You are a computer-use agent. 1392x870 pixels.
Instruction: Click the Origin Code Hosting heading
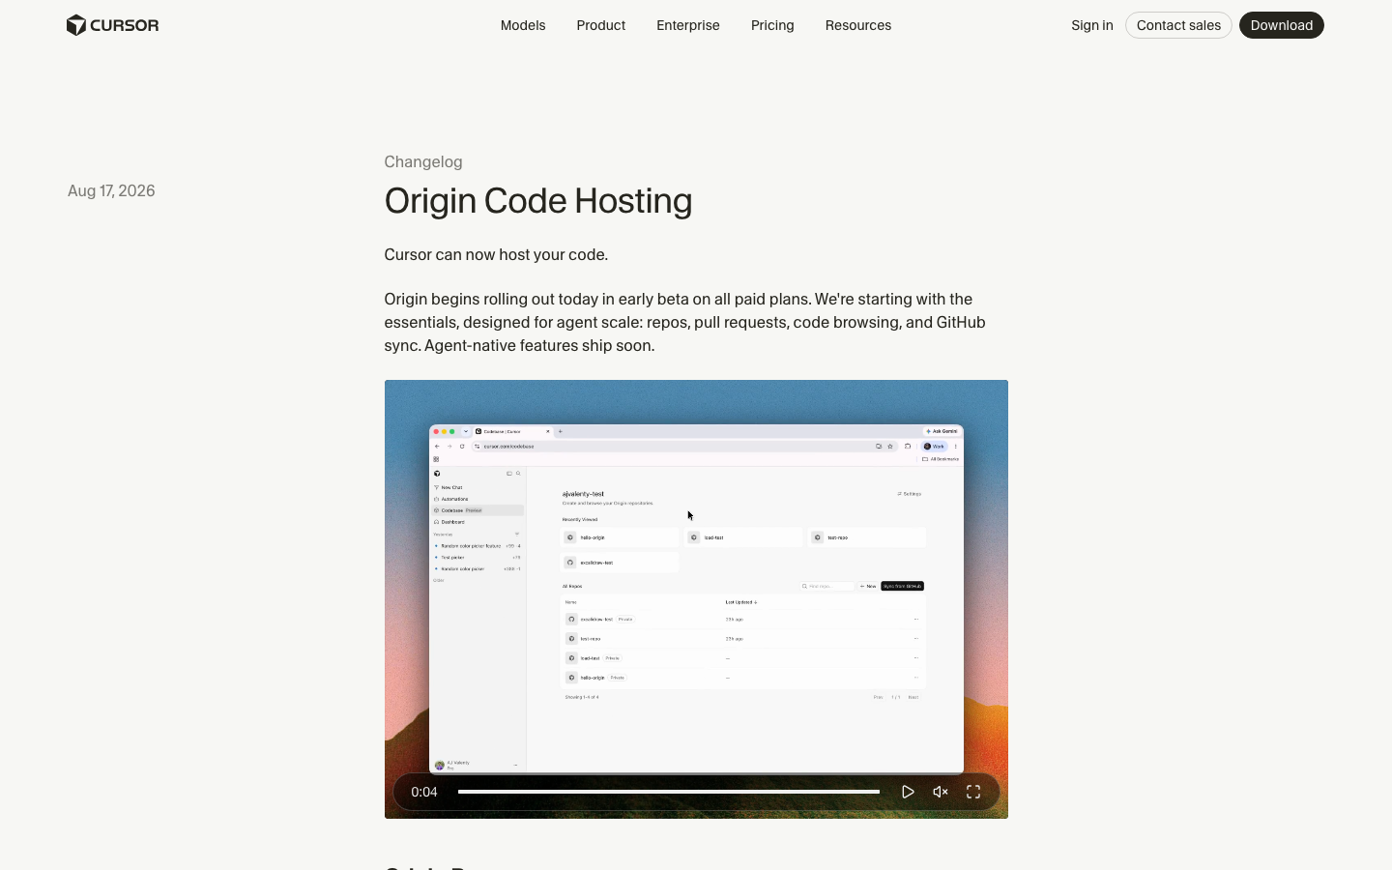pyautogui.click(x=538, y=201)
